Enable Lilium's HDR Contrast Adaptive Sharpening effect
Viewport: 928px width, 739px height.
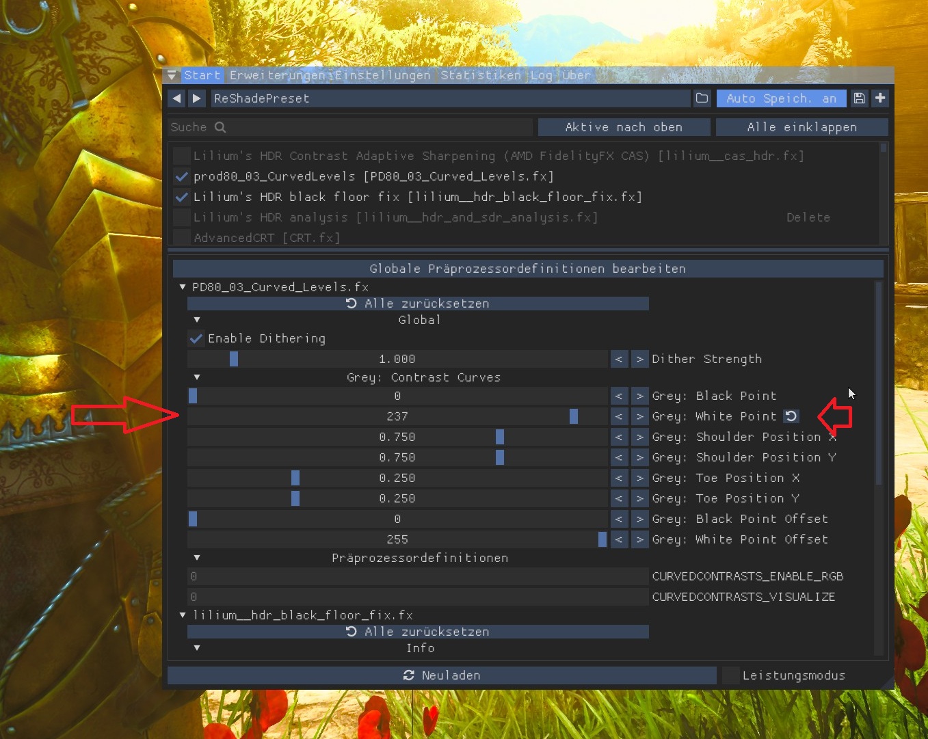point(181,156)
